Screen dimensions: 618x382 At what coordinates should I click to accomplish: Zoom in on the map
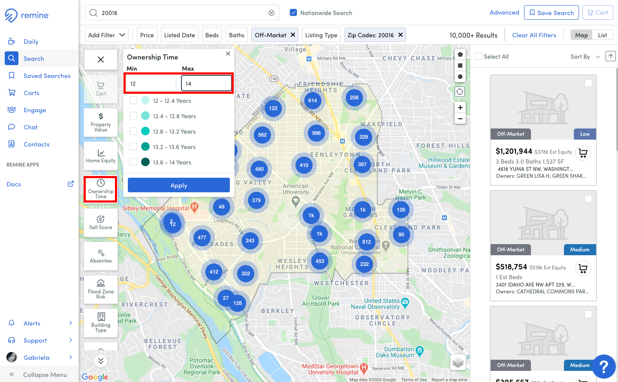coord(460,107)
